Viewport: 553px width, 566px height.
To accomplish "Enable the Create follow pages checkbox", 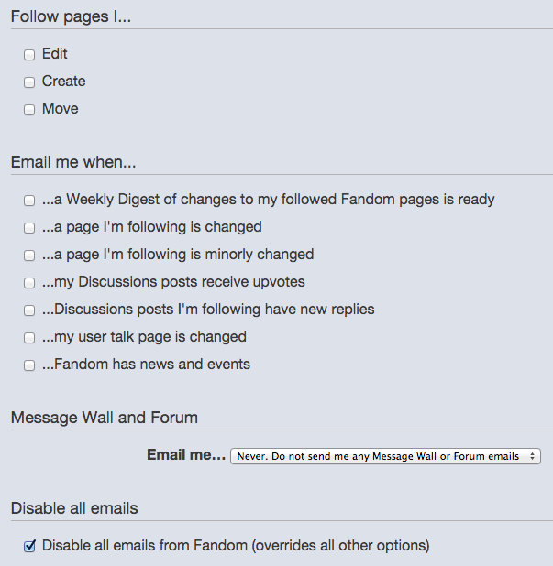I will pyautogui.click(x=29, y=82).
